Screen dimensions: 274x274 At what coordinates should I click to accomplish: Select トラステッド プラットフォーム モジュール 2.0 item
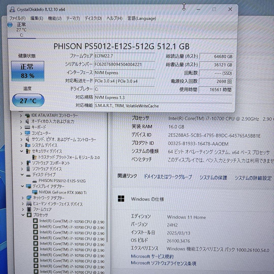69,158
